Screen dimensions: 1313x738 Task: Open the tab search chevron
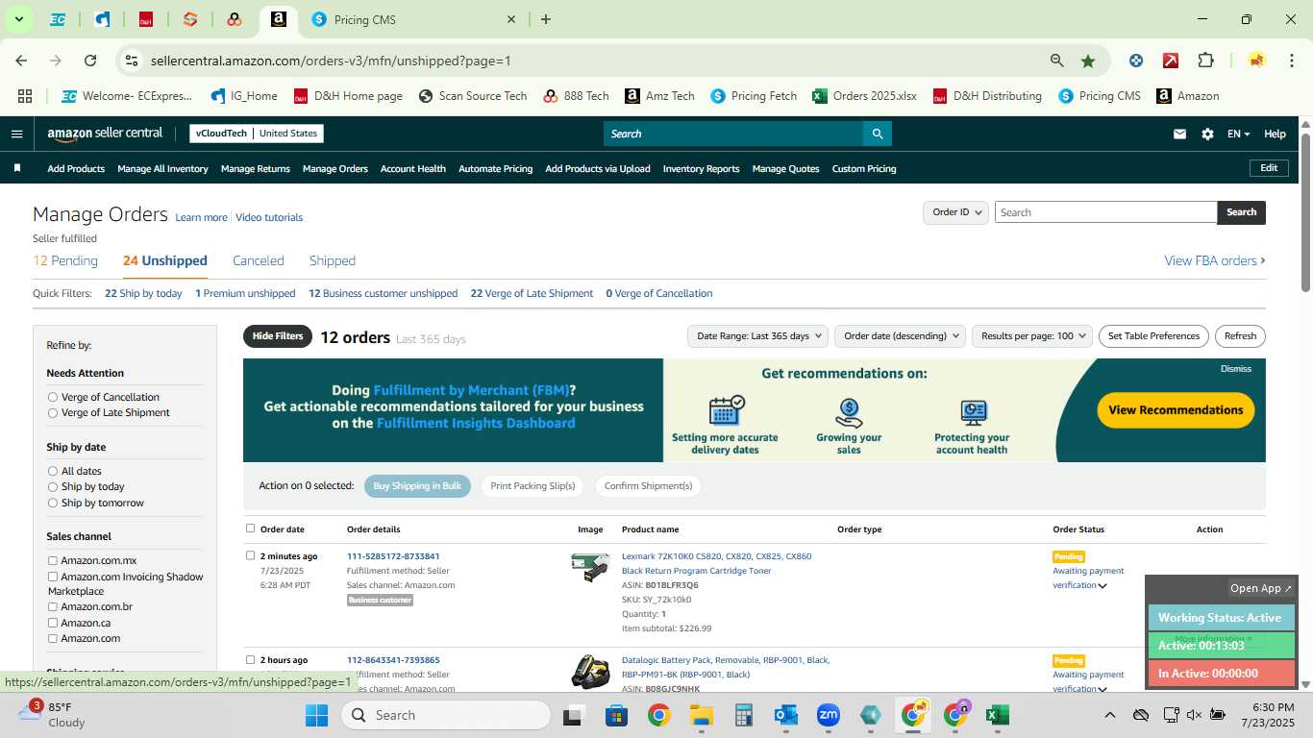coord(18,19)
